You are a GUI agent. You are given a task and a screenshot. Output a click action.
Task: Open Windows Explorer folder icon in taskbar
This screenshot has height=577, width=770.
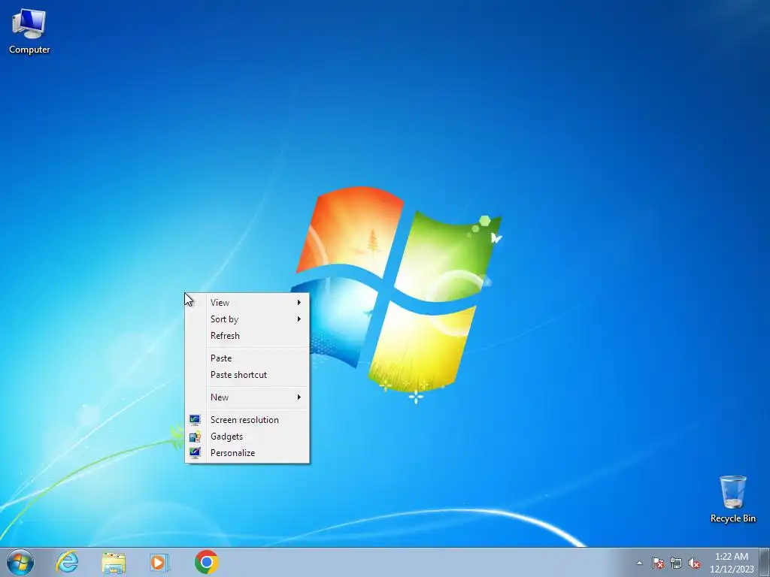coord(114,562)
